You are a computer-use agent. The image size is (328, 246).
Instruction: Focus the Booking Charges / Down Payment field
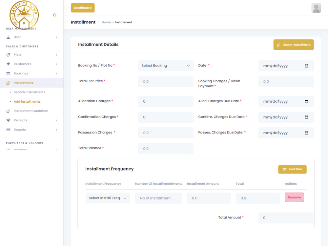286,82
